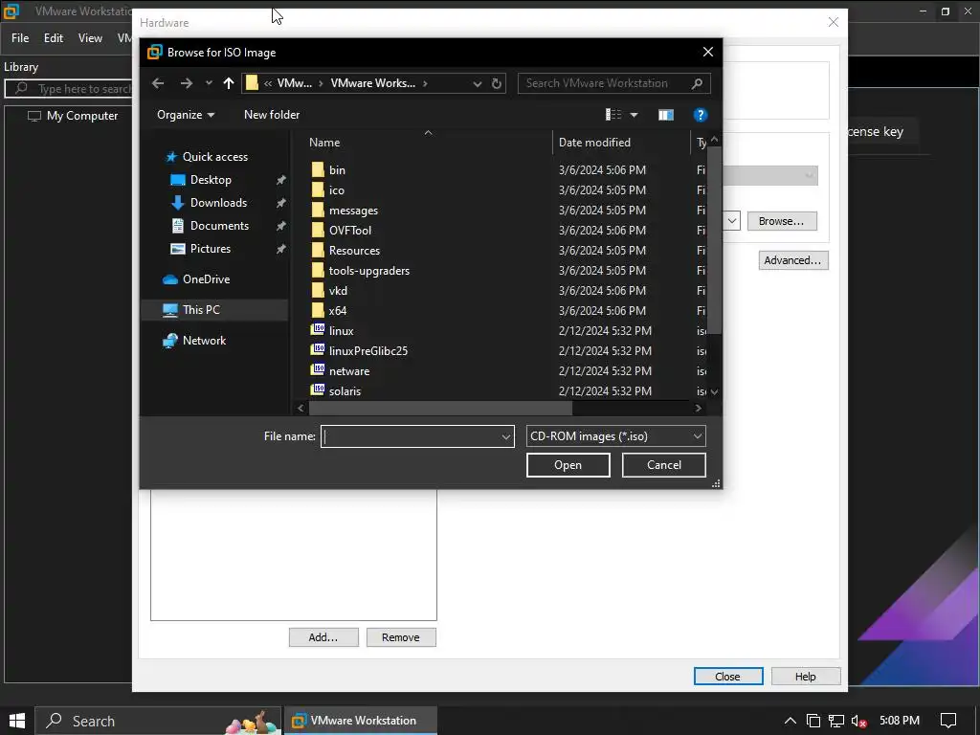Select the netware ISO file
The height and width of the screenshot is (735, 980).
[x=348, y=371]
